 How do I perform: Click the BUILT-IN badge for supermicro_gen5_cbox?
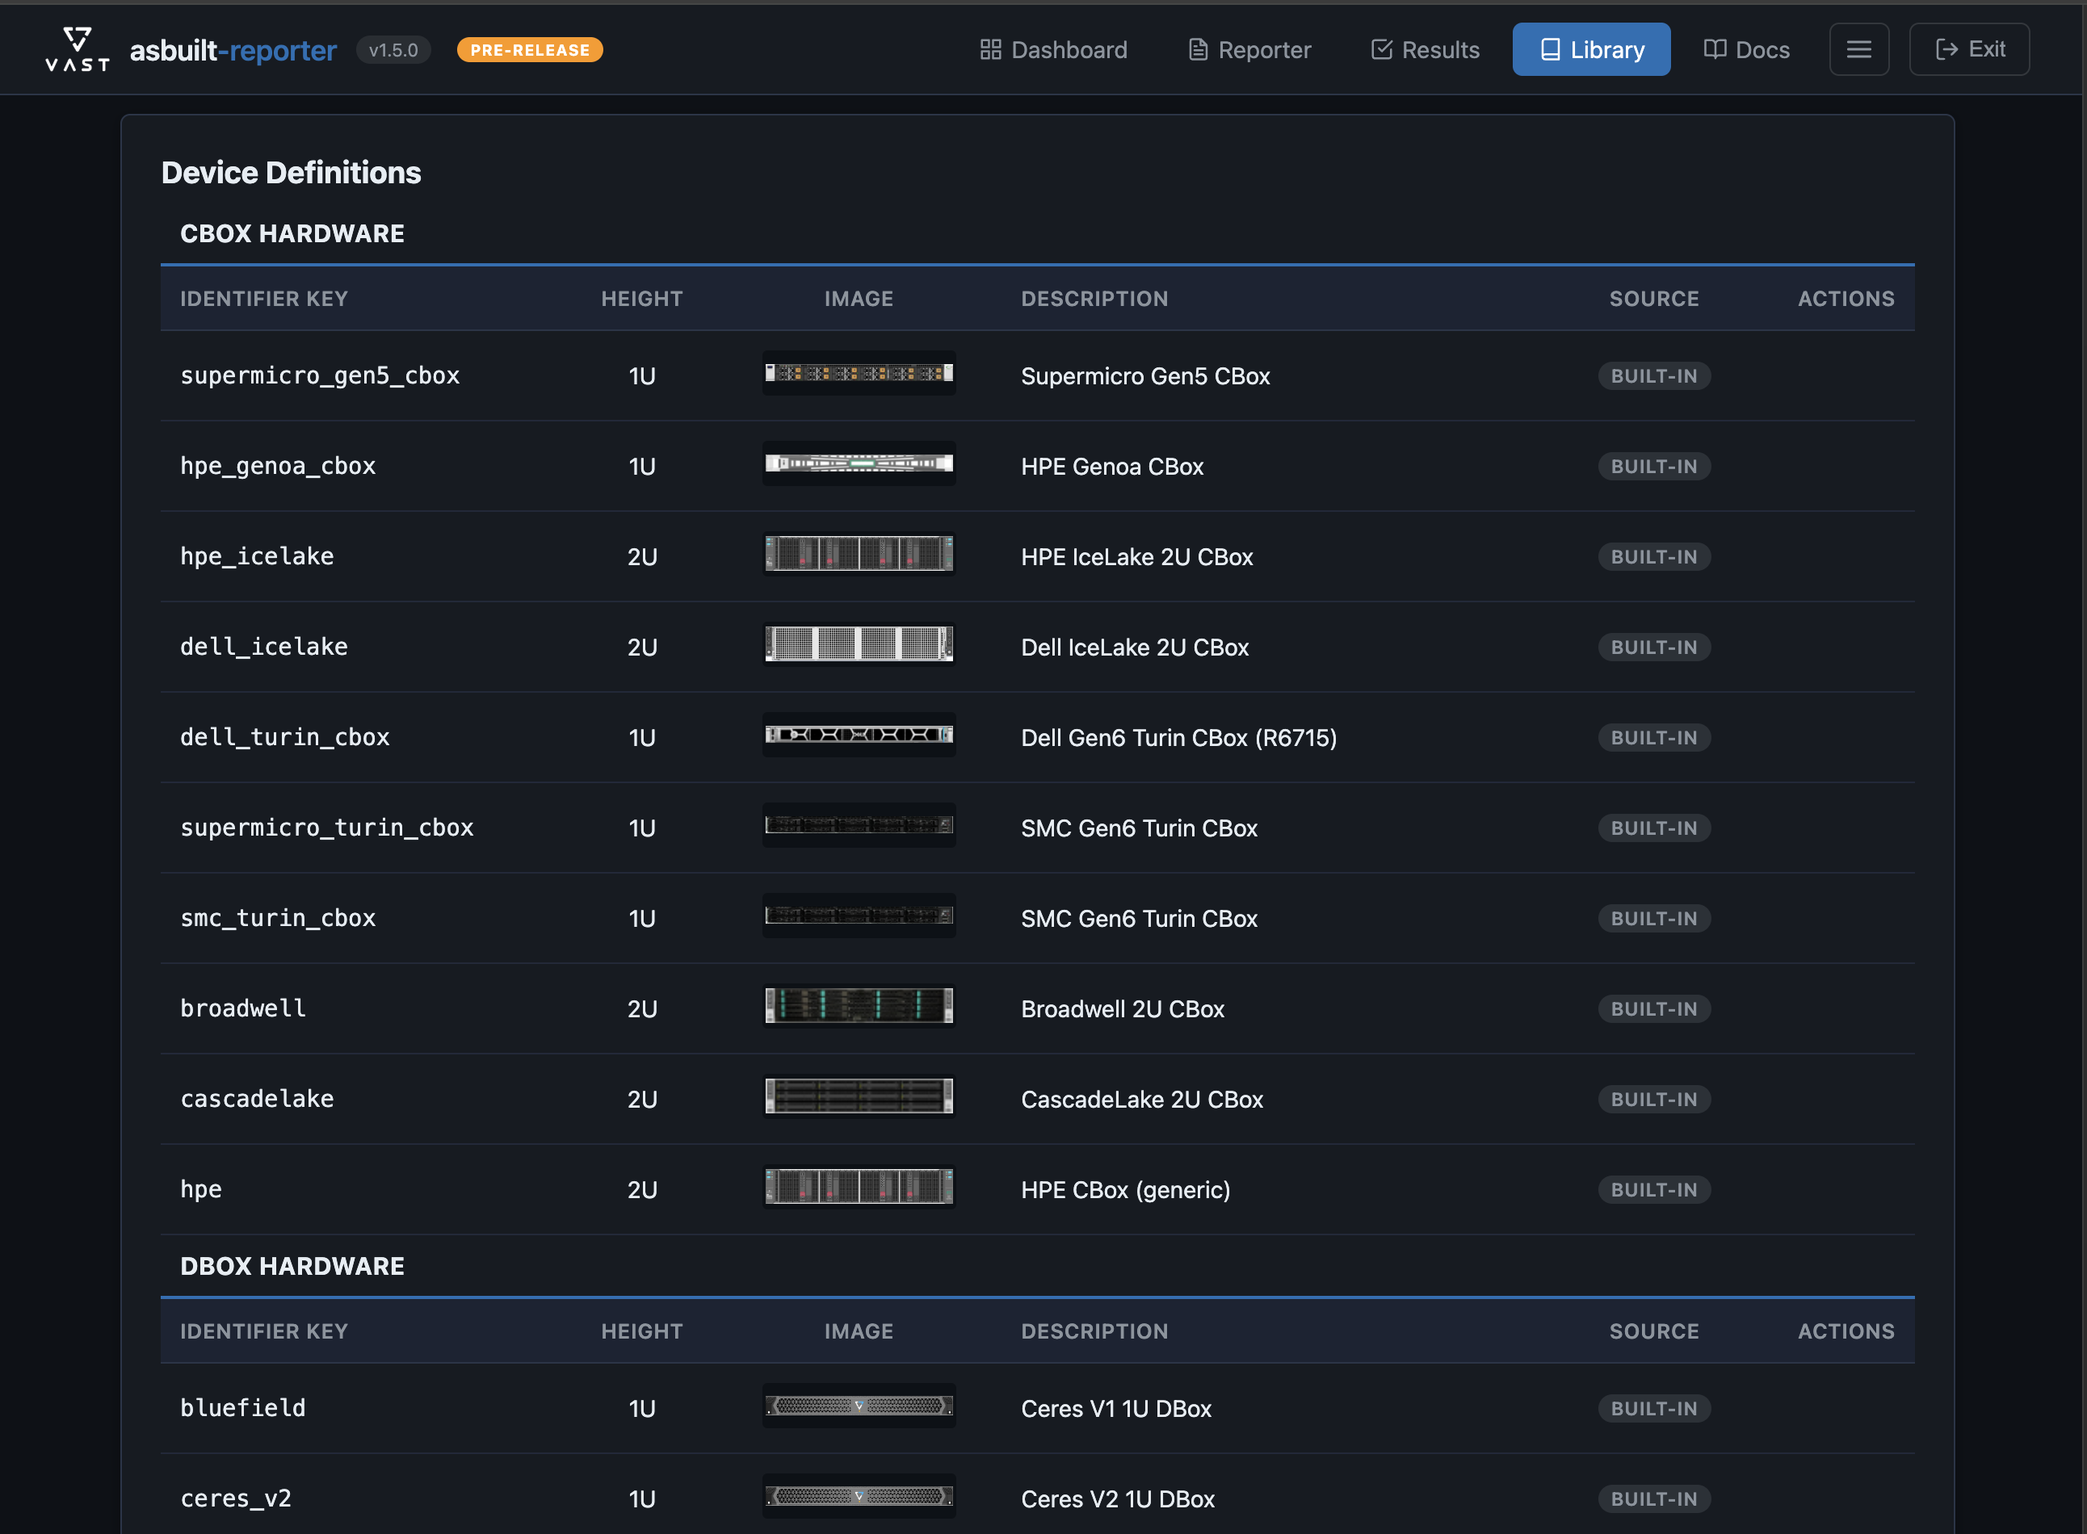tap(1653, 376)
